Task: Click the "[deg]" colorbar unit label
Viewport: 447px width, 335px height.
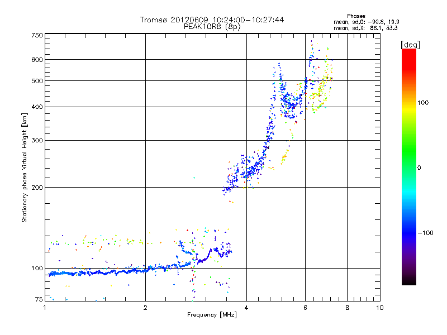Action: coord(410,45)
